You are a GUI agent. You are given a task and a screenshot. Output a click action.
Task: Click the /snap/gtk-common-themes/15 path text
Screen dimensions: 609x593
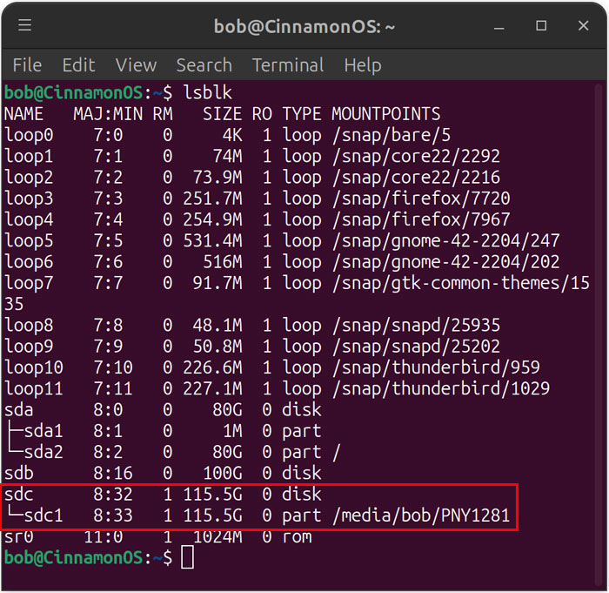461,283
